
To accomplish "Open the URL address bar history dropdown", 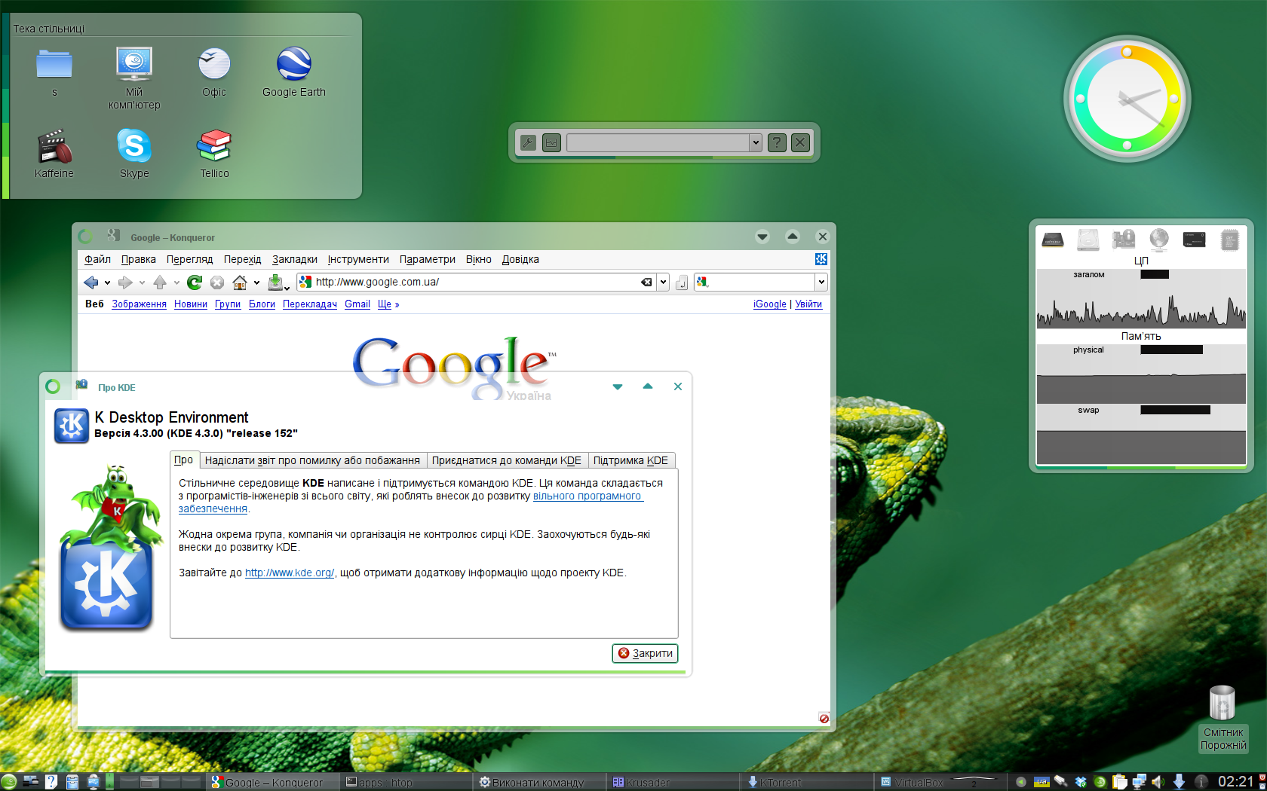I will (663, 282).
